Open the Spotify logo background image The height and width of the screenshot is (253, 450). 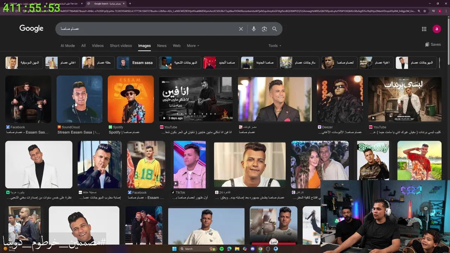(373, 161)
